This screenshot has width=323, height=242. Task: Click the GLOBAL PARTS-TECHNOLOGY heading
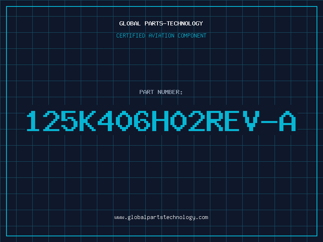pos(161,23)
